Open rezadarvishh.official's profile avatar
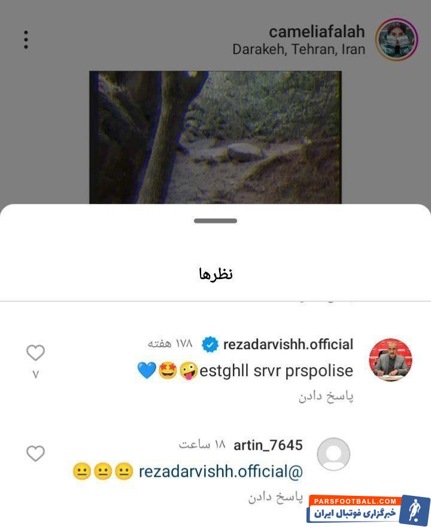The height and width of the screenshot is (527, 431). coord(390,360)
